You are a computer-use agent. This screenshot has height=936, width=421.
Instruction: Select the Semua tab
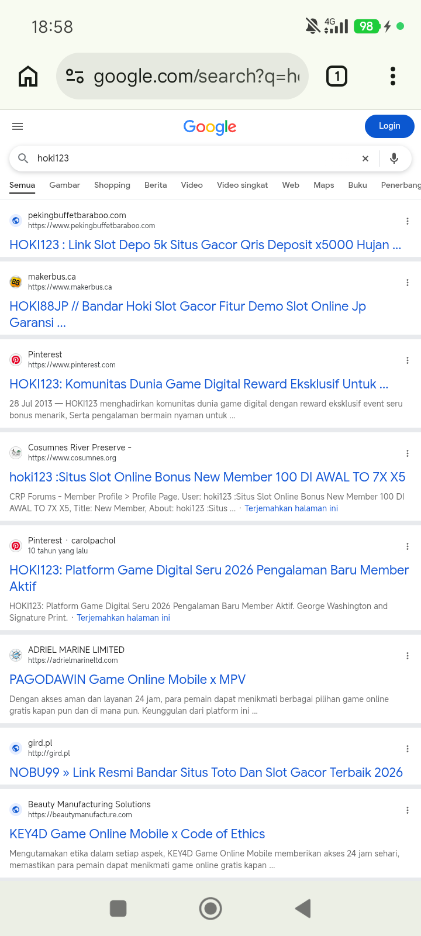coord(22,185)
